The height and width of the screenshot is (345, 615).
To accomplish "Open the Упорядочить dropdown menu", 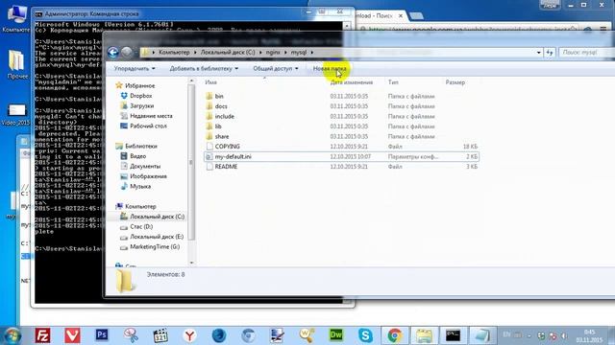I will tap(135, 68).
